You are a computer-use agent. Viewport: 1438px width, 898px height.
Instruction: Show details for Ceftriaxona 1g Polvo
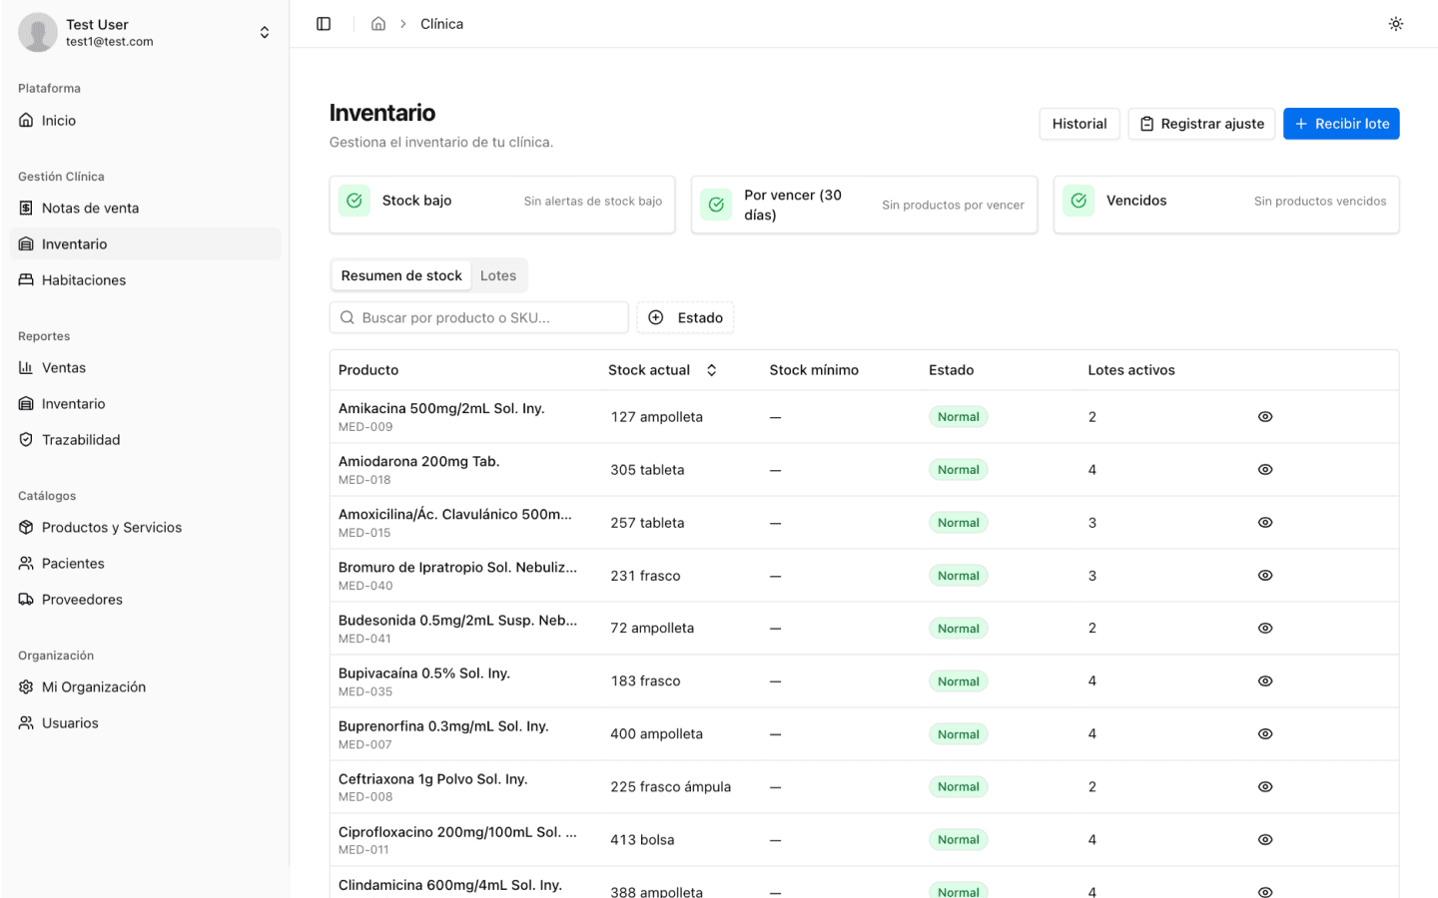[x=1264, y=787]
